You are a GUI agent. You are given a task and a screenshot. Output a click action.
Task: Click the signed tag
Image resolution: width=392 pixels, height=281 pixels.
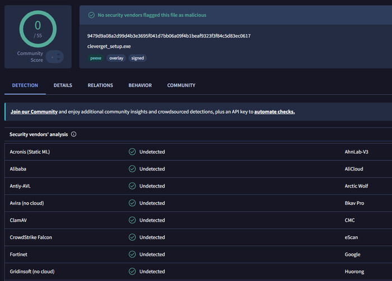click(138, 58)
